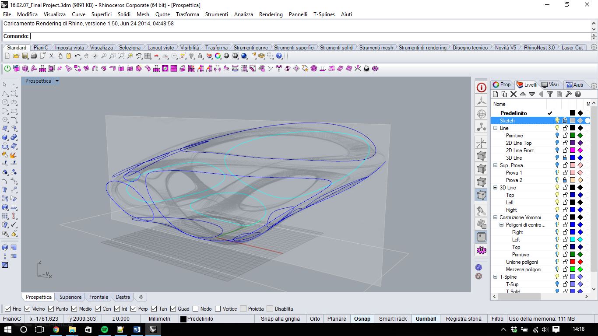Select the pointer arrow tool in left sidebar

5,84
